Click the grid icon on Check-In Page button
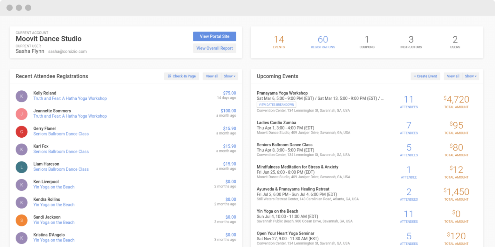The height and width of the screenshot is (247, 495). coord(170,76)
